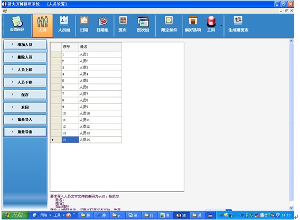Click the 增加人员 button
Viewport: 300px width, 220px height.
(x=25, y=45)
